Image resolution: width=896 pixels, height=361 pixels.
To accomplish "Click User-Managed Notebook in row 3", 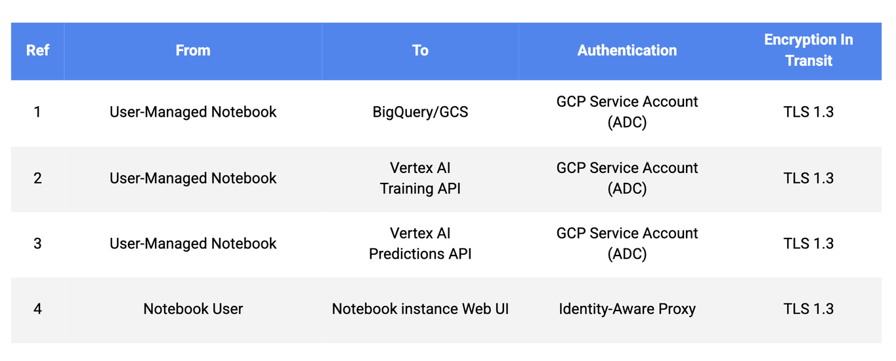I will pyautogui.click(x=193, y=244).
